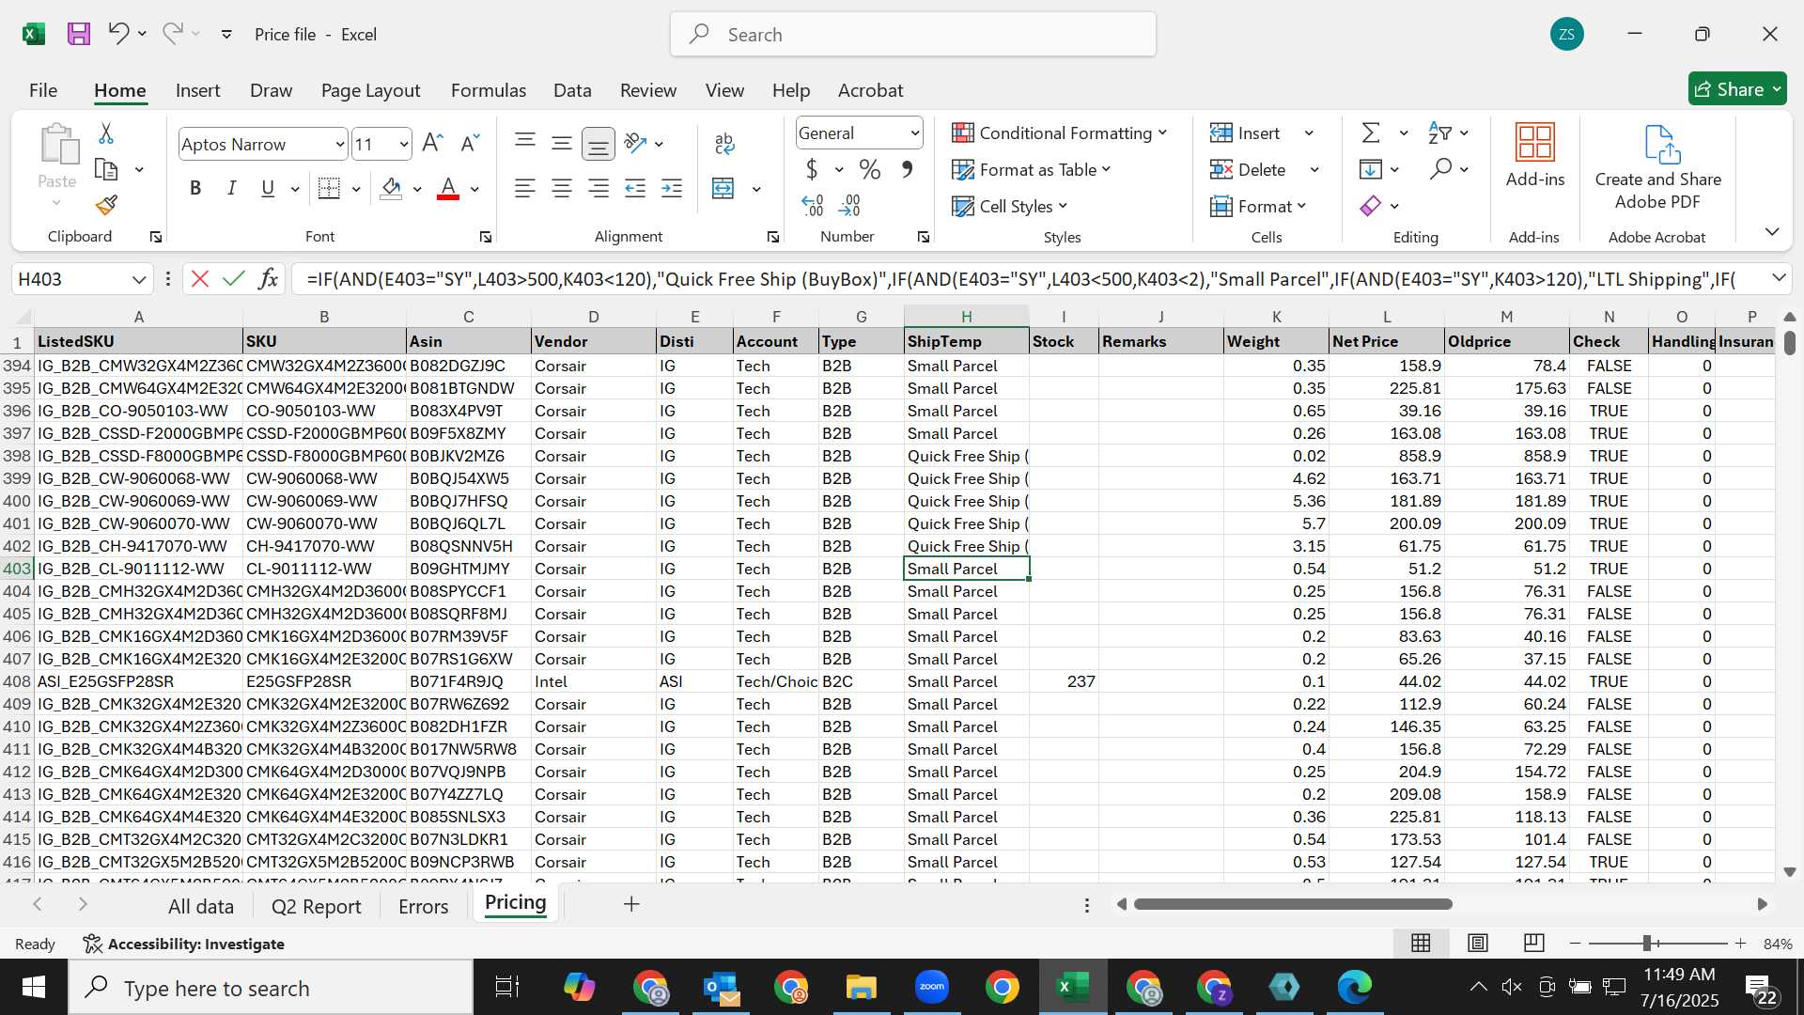Click Accessibility: Investigate status
Viewport: 1804px width, 1015px height.
pyautogui.click(x=184, y=944)
